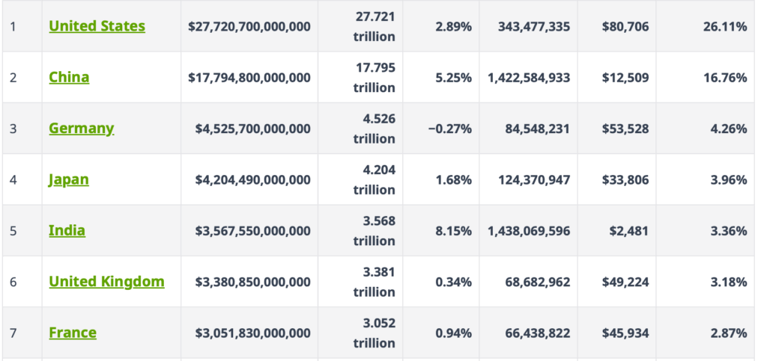This screenshot has width=767, height=361.
Task: Open the France country link
Action: (73, 333)
